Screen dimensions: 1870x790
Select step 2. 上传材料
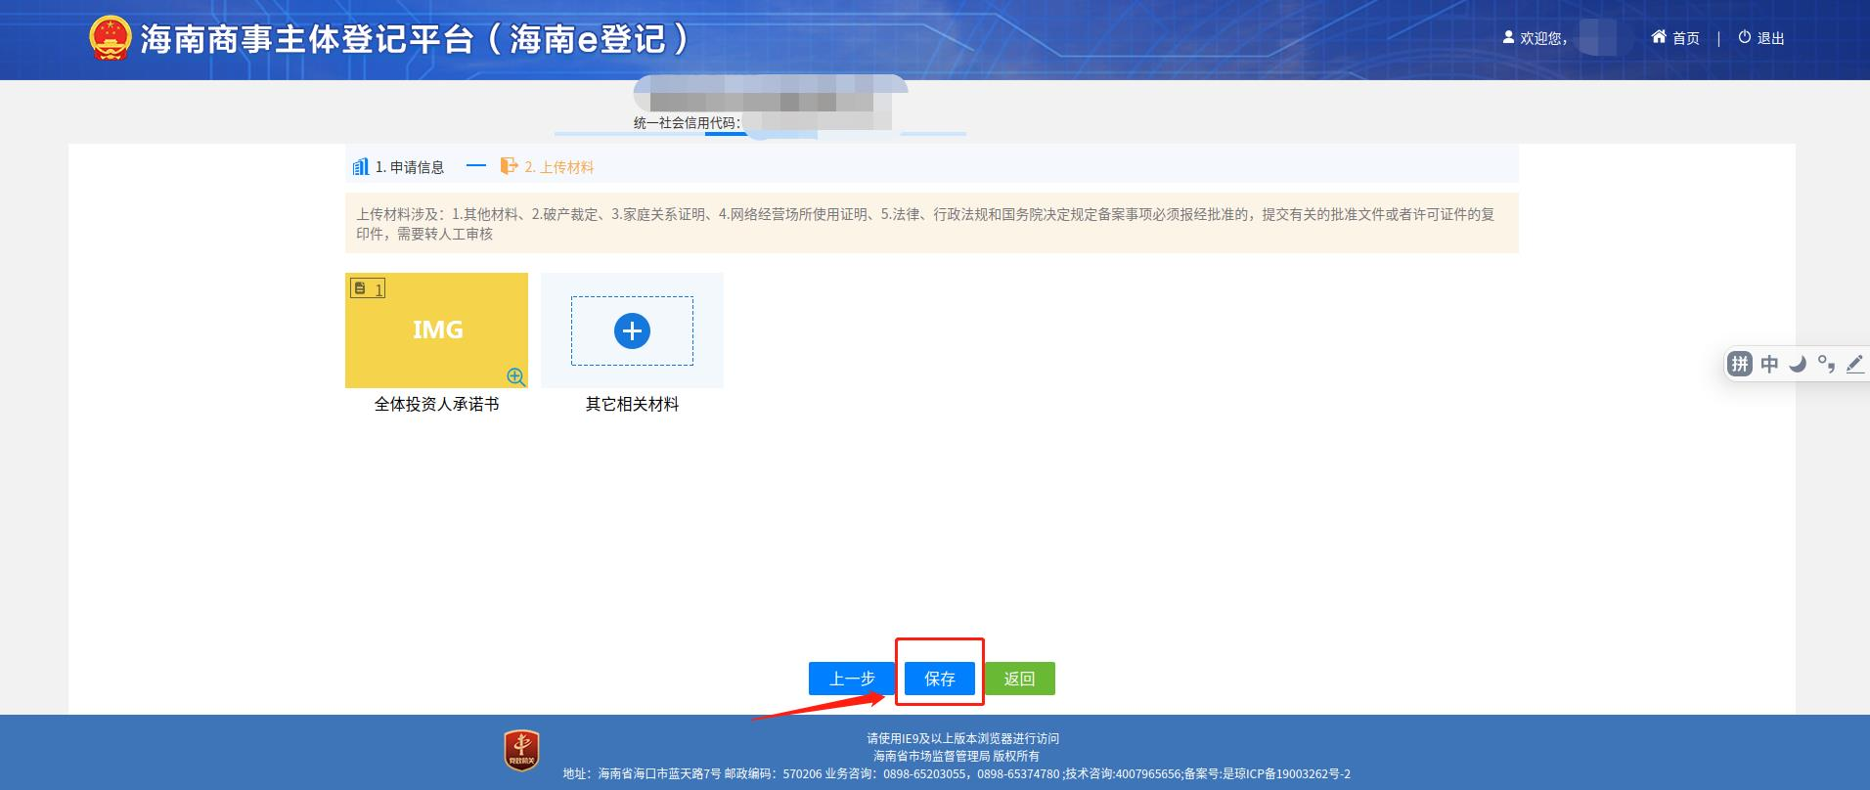click(548, 167)
